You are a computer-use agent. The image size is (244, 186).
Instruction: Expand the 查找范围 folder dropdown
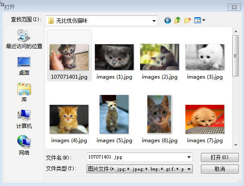[154, 21]
